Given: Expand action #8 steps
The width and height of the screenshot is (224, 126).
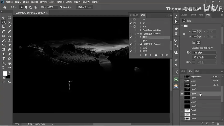Looking at the screenshot, I should click(x=141, y=19).
